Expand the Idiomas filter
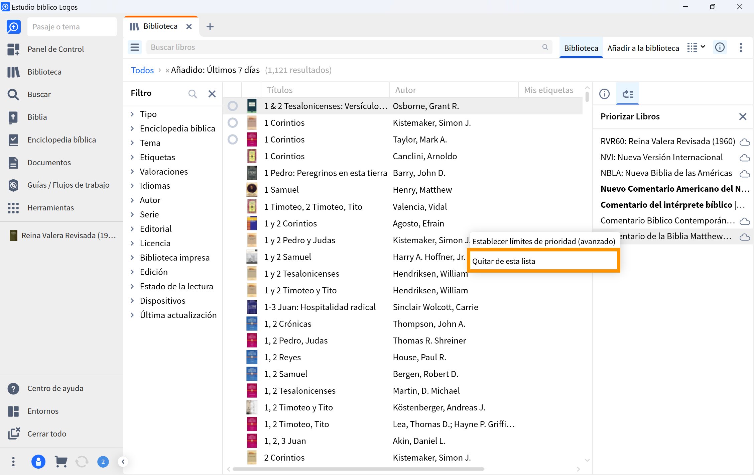 click(x=132, y=186)
